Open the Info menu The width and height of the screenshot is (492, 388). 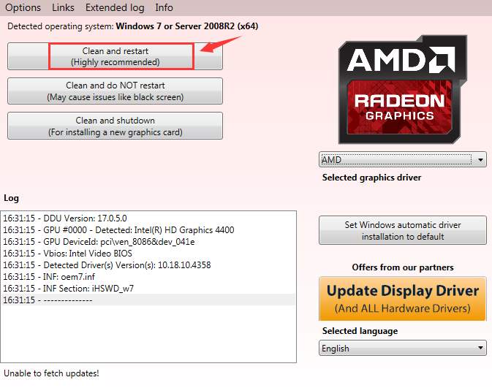[164, 7]
